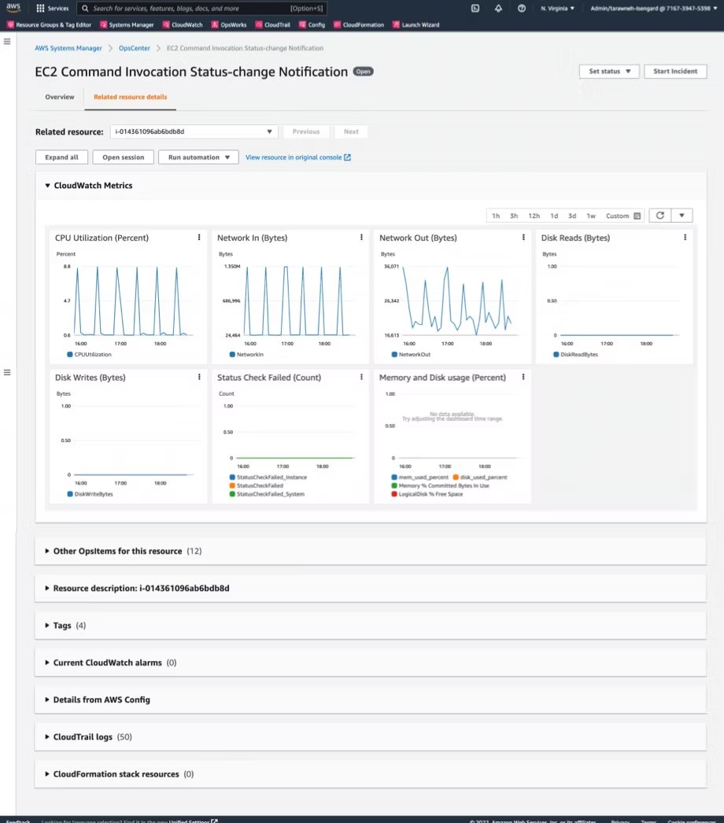Open the Systems Manager shortcut

click(x=127, y=24)
